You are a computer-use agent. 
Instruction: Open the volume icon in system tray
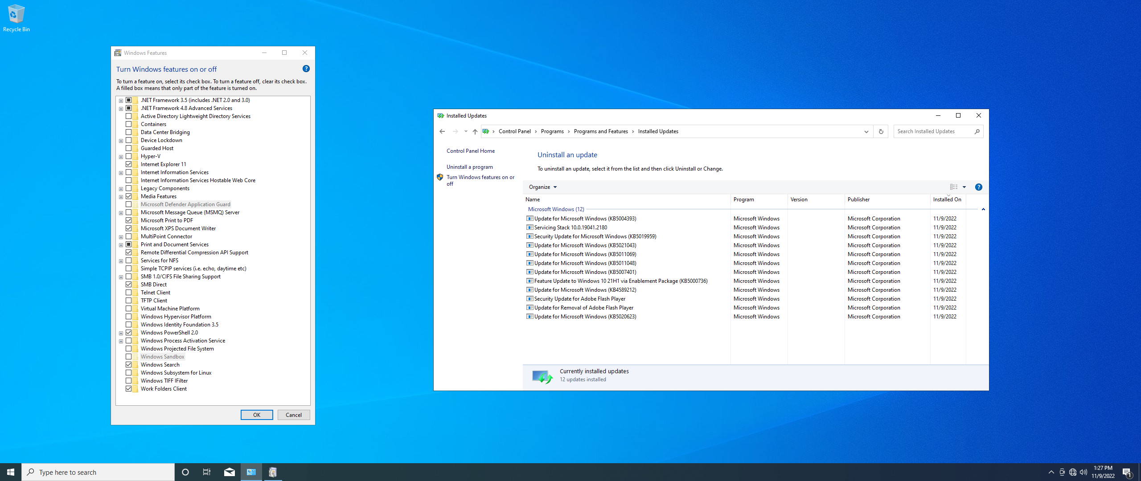(1083, 472)
